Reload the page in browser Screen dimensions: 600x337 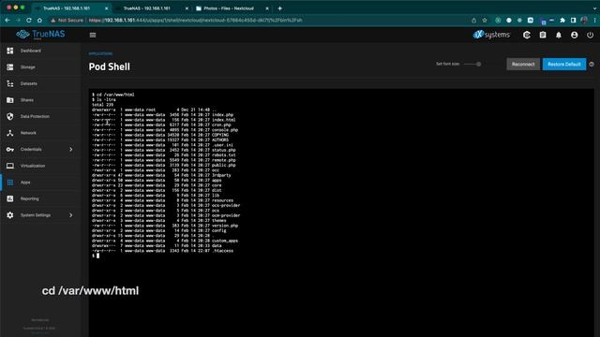tap(29, 20)
